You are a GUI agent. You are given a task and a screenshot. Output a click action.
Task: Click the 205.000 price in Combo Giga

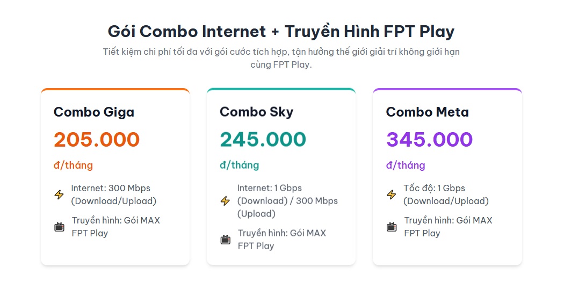[x=97, y=140]
